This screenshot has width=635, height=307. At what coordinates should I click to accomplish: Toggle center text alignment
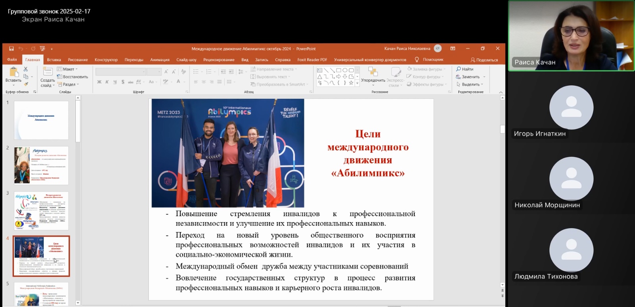tap(204, 82)
